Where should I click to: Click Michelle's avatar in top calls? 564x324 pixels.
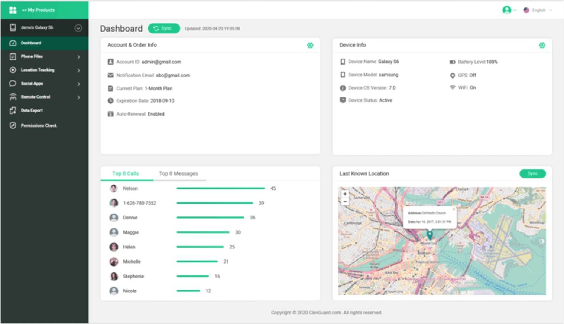click(114, 262)
